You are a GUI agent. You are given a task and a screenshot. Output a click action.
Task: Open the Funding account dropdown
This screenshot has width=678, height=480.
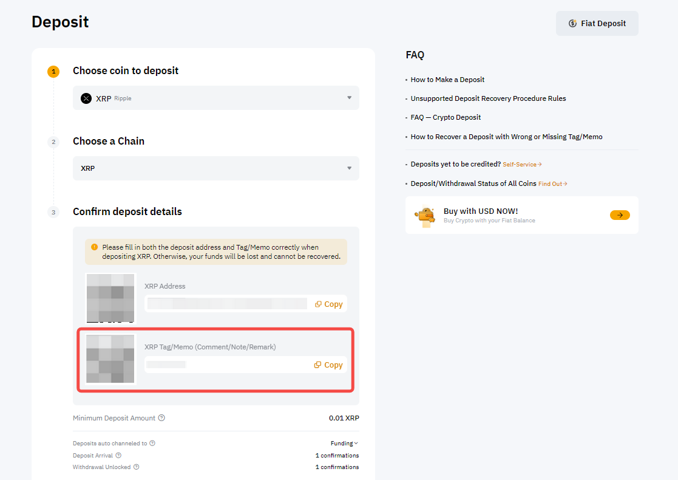(x=344, y=444)
